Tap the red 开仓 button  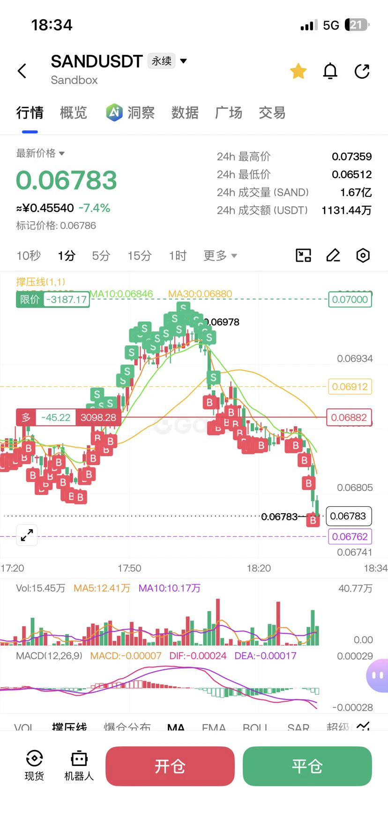[170, 766]
